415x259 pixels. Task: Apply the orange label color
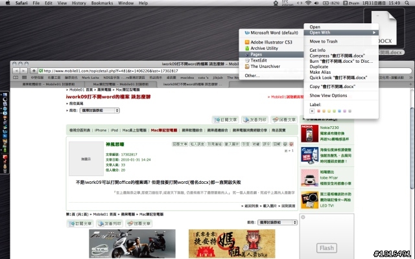(324, 111)
